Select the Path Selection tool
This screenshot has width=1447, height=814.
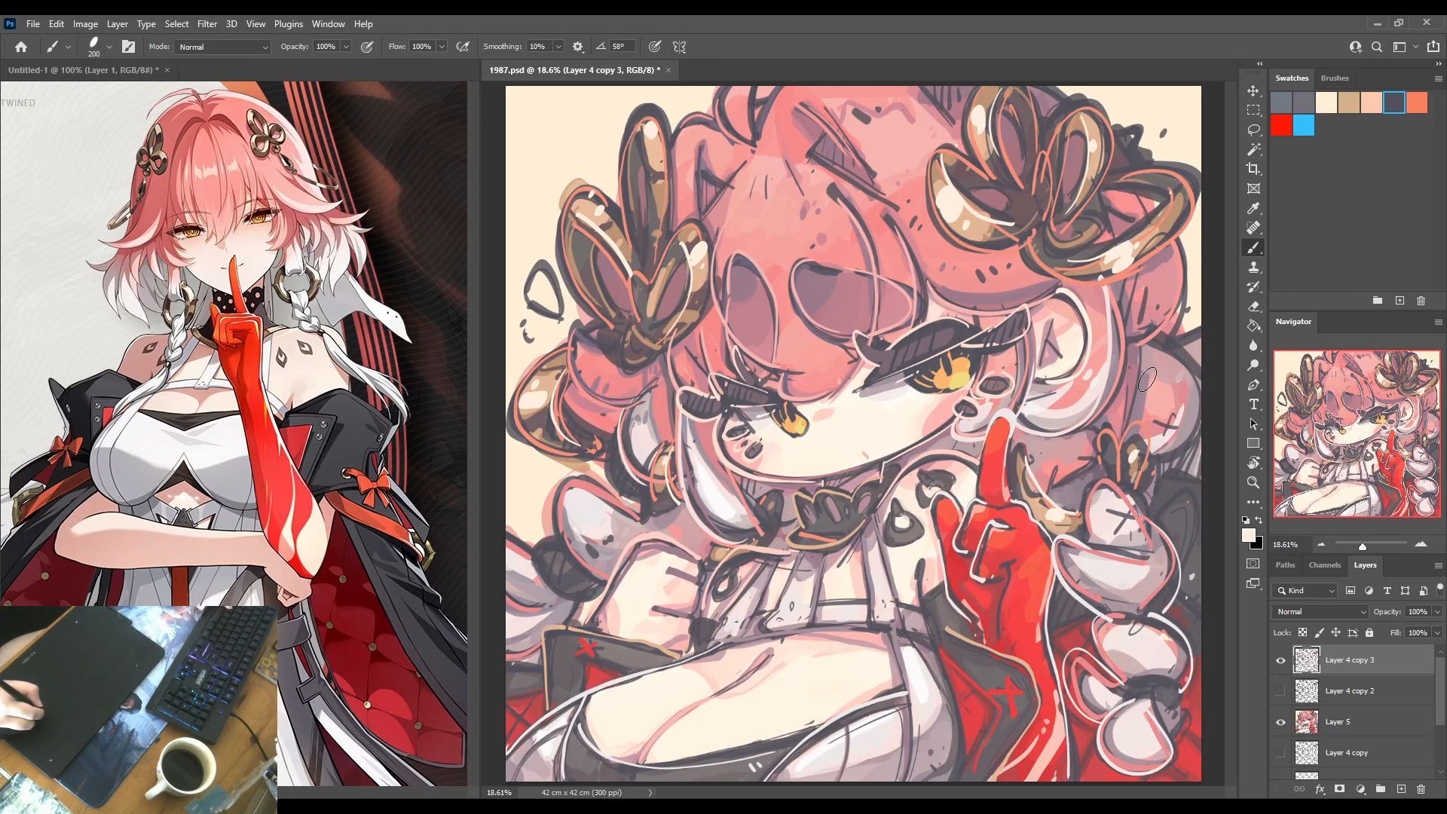pyautogui.click(x=1253, y=424)
